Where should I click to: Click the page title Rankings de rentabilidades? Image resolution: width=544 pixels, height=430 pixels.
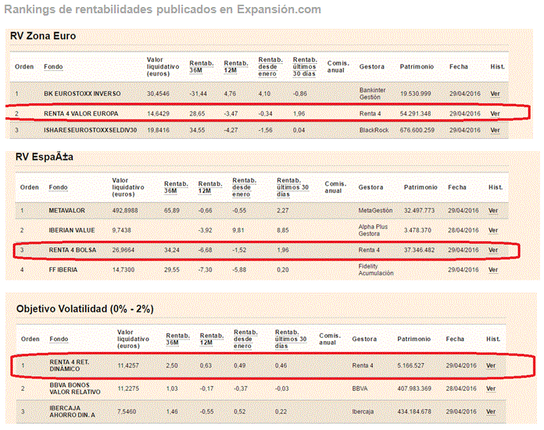point(163,9)
